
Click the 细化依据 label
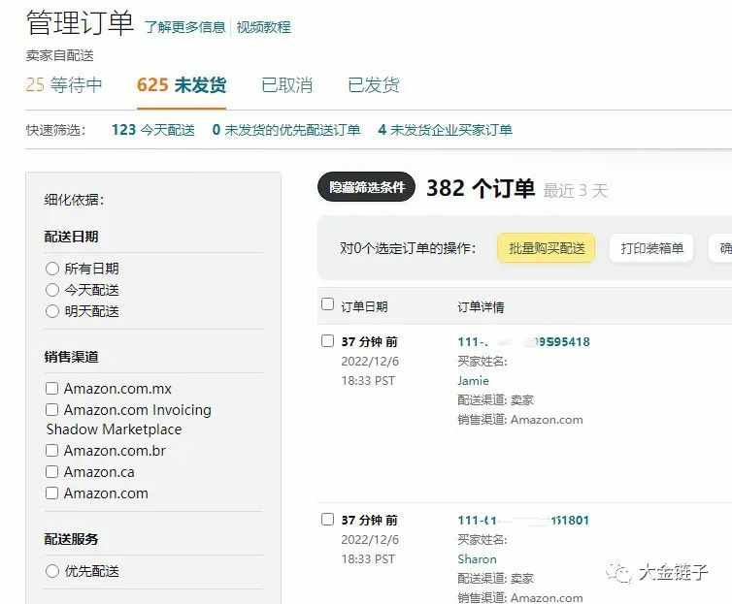pyautogui.click(x=74, y=200)
